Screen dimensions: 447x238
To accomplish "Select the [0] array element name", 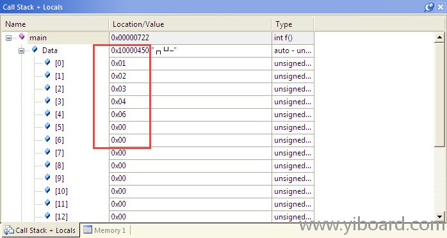I will [60, 63].
